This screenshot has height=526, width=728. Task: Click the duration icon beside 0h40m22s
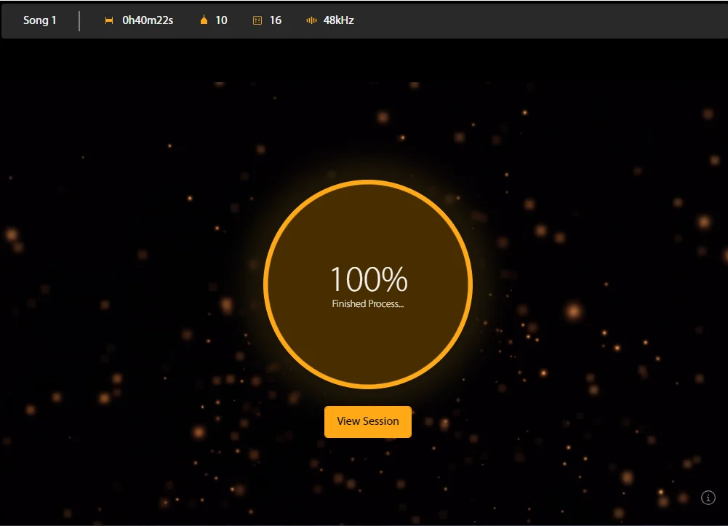(x=109, y=20)
